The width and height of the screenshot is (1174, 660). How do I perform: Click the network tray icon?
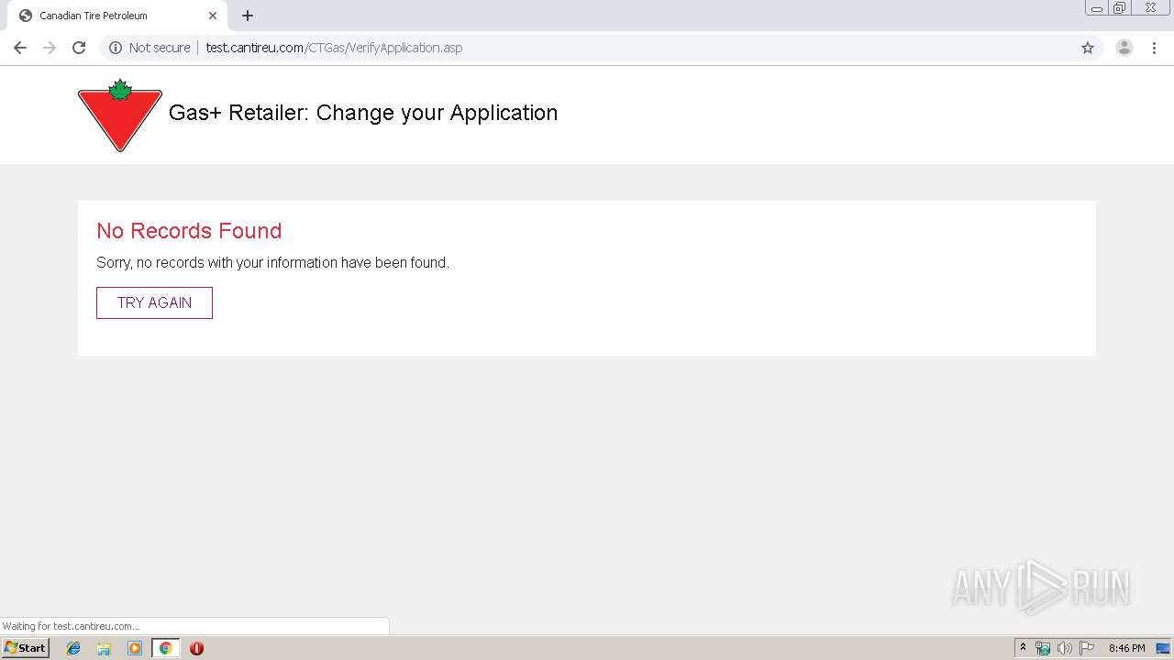pos(1043,648)
